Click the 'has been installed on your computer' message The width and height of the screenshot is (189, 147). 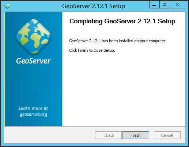pos(118,41)
